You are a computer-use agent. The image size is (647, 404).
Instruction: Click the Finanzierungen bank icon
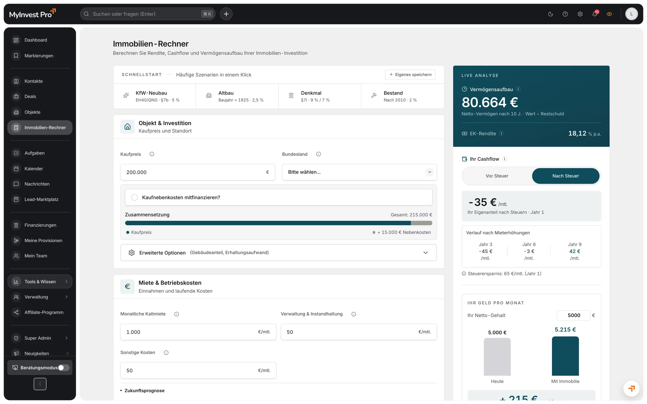coord(16,225)
